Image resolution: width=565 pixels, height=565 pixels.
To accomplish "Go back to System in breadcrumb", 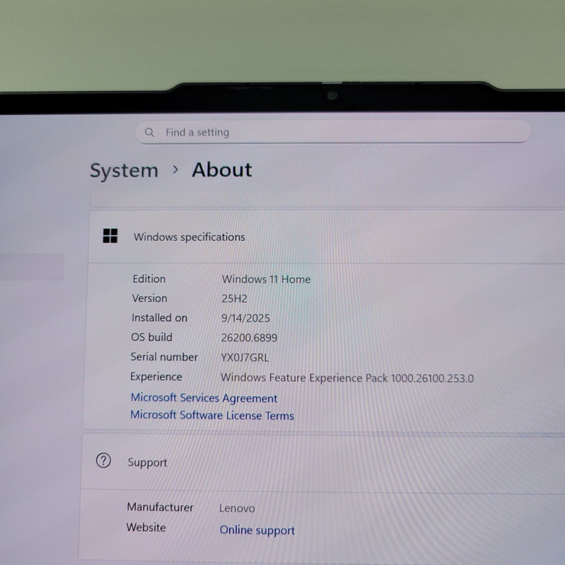I will [124, 170].
